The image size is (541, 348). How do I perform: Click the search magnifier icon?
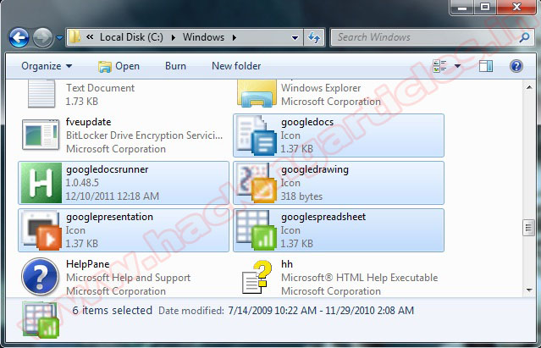(x=524, y=37)
